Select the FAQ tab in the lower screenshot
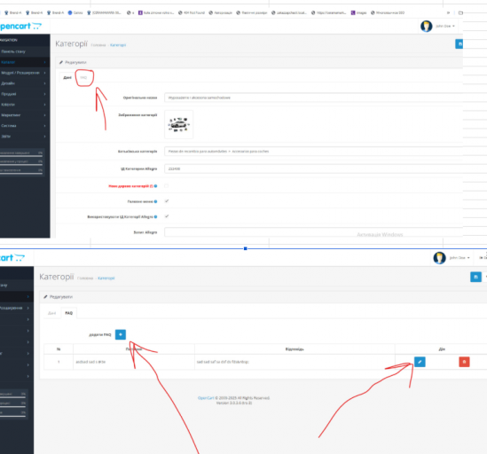The width and height of the screenshot is (487, 454). tap(68, 313)
